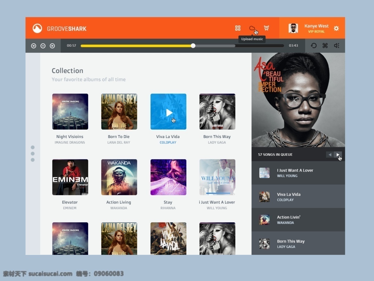Click the "EMINEM" artist name
The width and height of the screenshot is (374, 281).
click(x=70, y=208)
